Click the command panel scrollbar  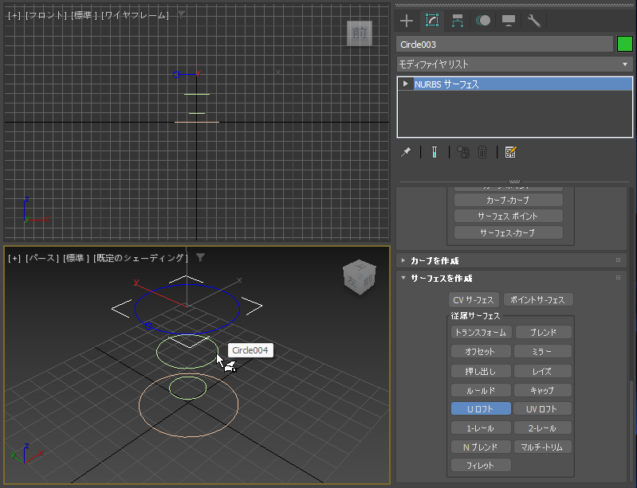coord(631,430)
